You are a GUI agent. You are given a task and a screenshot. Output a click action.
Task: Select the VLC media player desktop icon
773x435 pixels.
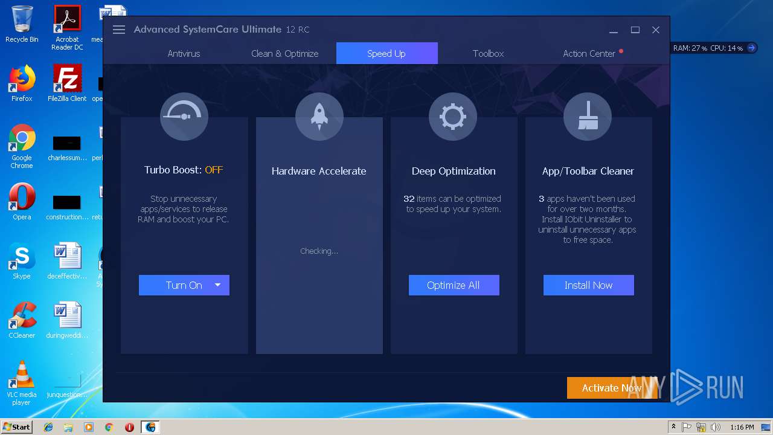(x=22, y=383)
